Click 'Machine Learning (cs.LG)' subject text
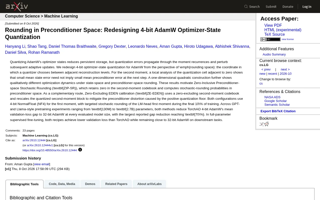320x200 pixels. point(40,135)
